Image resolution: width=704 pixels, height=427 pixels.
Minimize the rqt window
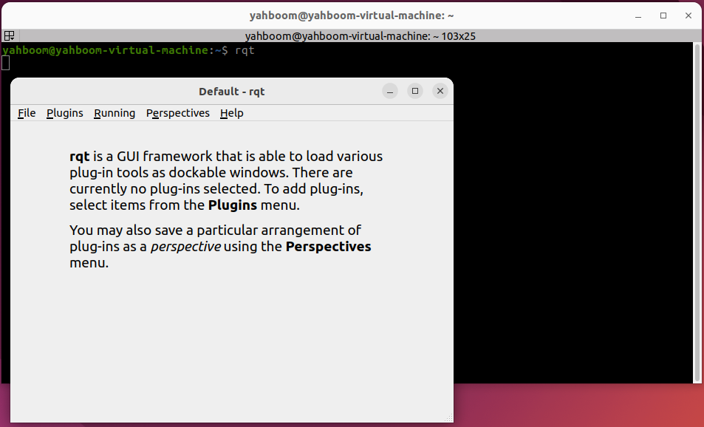[x=390, y=91]
